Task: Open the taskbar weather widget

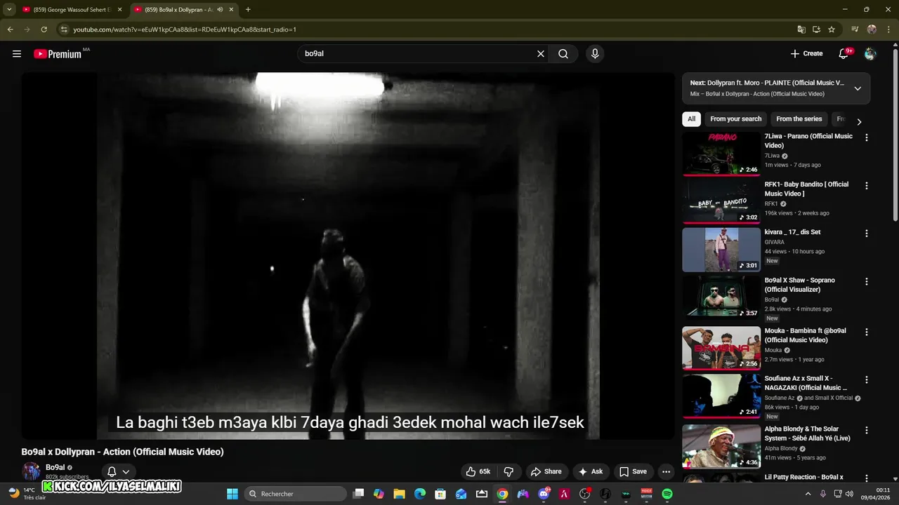Action: 25,494
